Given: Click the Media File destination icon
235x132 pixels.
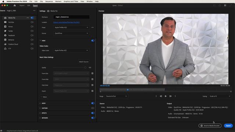Looking at the screenshot, I should point(5,18).
